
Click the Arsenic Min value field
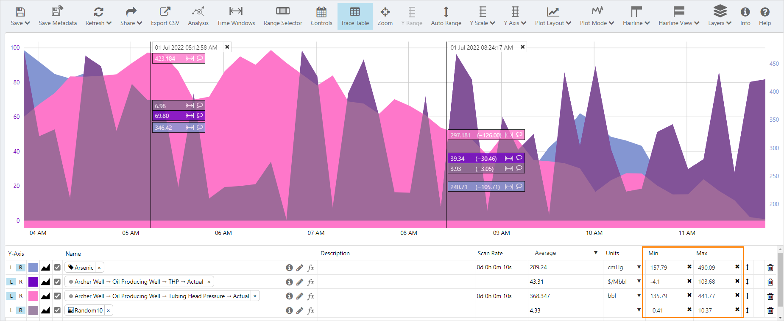tap(666, 268)
